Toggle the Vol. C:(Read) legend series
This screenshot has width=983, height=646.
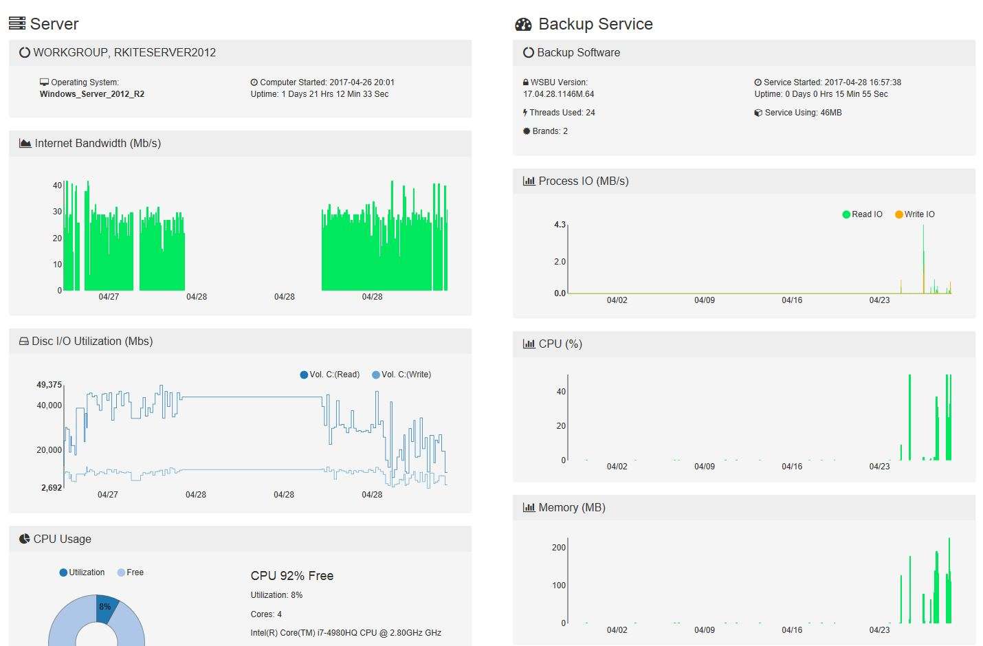(330, 375)
